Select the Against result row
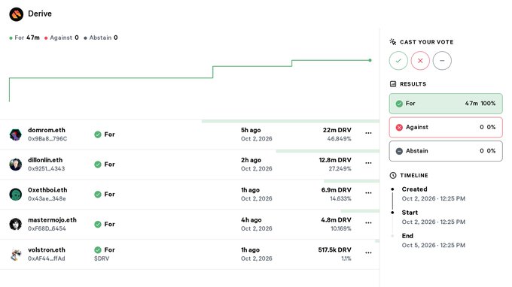512x287 pixels. pos(446,128)
